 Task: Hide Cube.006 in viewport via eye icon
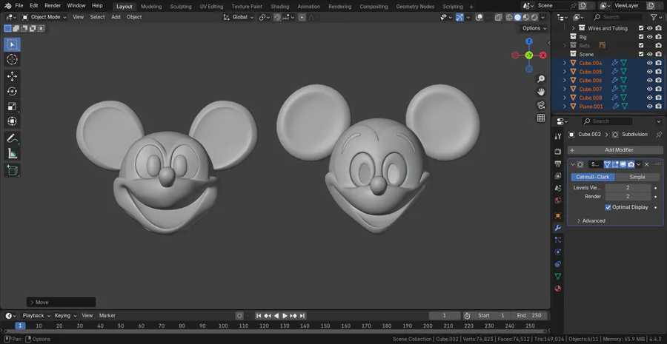coord(649,80)
